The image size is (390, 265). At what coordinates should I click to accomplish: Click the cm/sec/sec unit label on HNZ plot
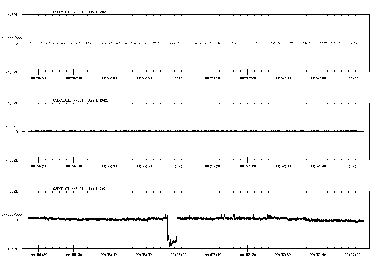[11, 215]
